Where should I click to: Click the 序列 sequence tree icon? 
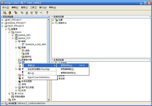tap(20, 84)
